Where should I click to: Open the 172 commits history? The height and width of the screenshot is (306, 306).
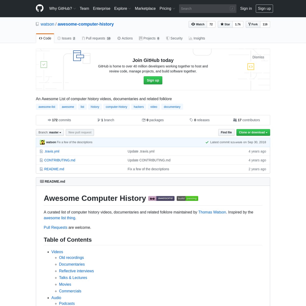[59, 120]
